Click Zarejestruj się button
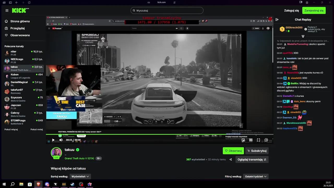Image resolution: width=334 pixels, height=188 pixels. tap(314, 10)
